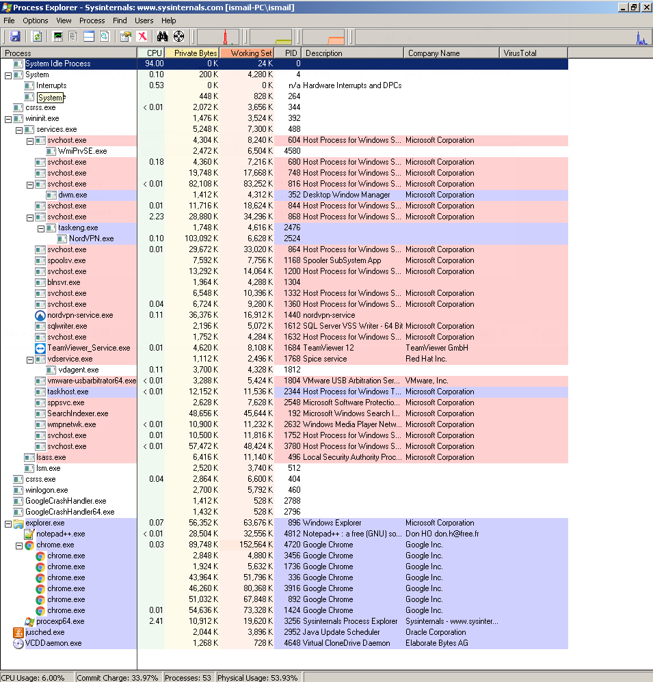Image resolution: width=653 pixels, height=682 pixels.
Task: Collapse the wininit.exe tree node
Action: (x=8, y=119)
